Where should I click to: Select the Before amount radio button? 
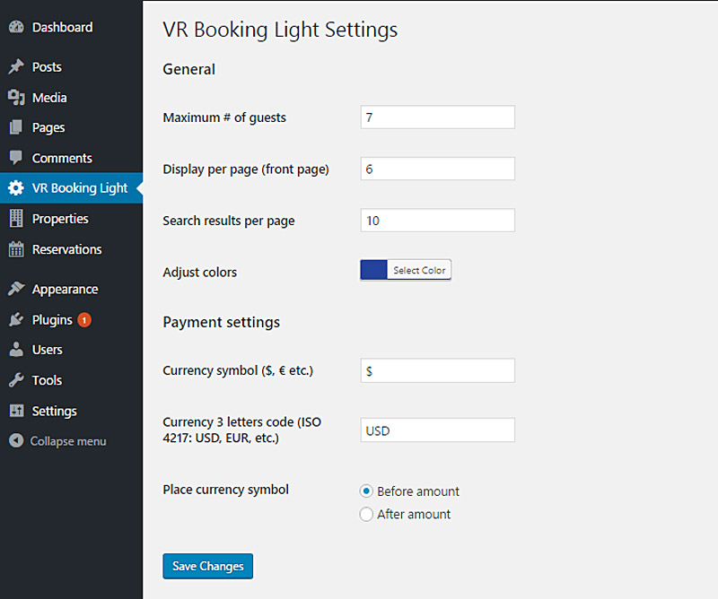pos(366,491)
